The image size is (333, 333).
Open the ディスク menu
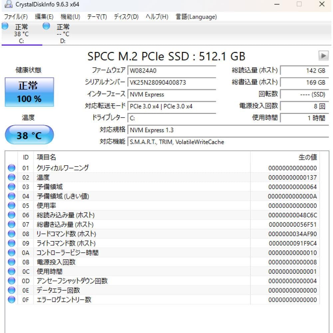(x=127, y=17)
